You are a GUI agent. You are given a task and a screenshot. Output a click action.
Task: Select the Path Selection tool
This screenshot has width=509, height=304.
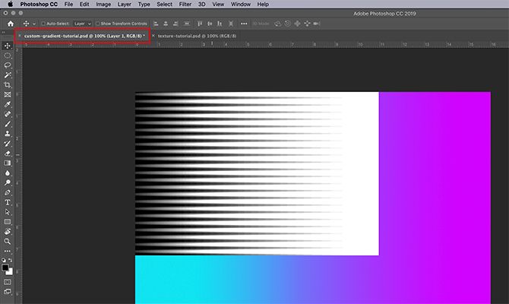[x=8, y=212]
